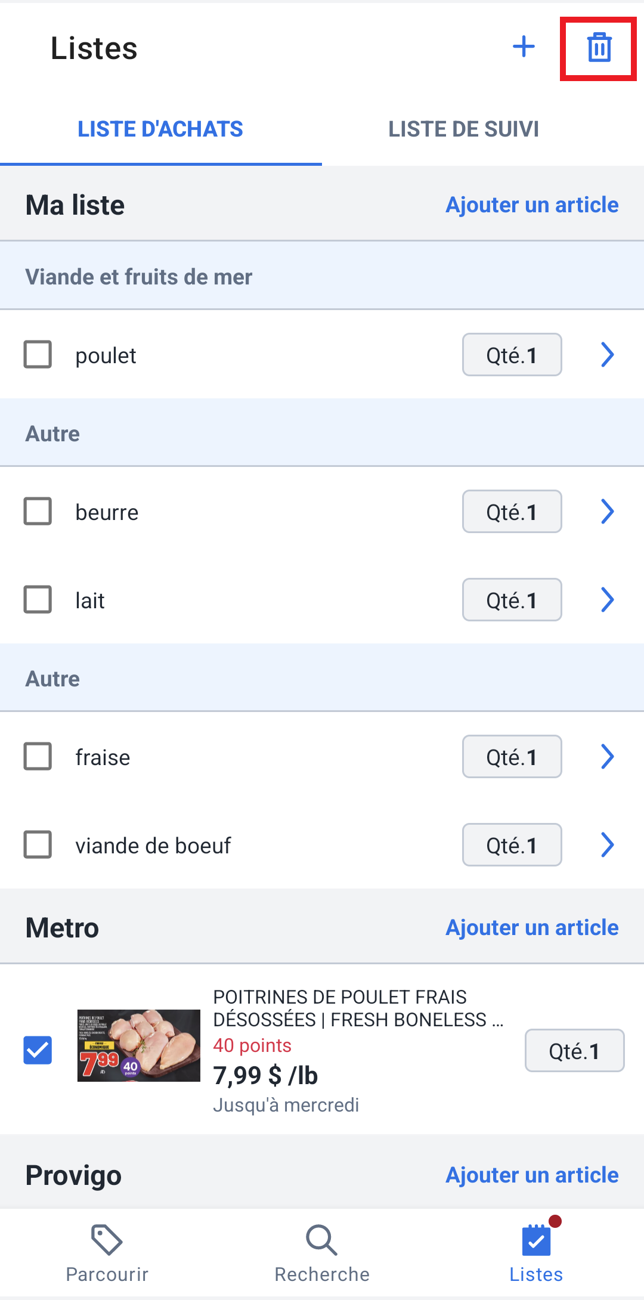Open lait details chevron
The height and width of the screenshot is (1300, 644).
pyautogui.click(x=607, y=599)
